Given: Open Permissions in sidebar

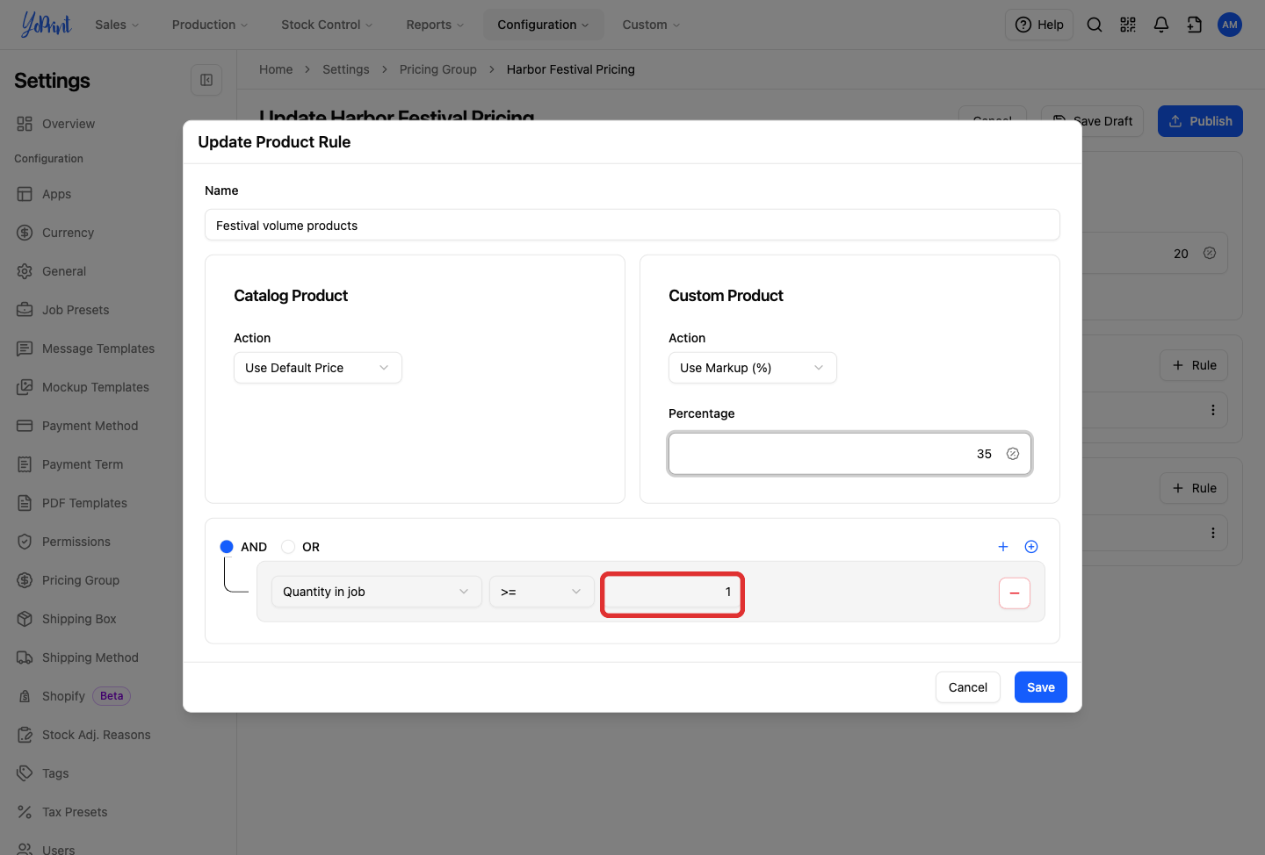Looking at the screenshot, I should (76, 542).
